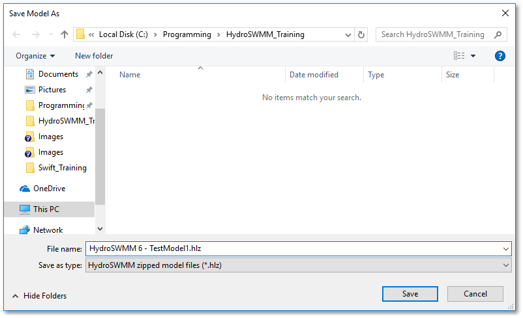Click the Pictures image icon

coord(30,90)
